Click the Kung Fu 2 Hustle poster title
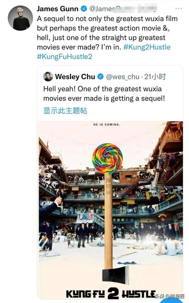 click(x=111, y=294)
